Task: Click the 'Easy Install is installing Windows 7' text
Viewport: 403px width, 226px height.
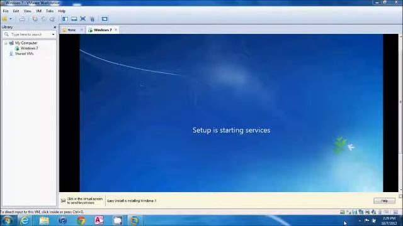Action: tap(132, 201)
